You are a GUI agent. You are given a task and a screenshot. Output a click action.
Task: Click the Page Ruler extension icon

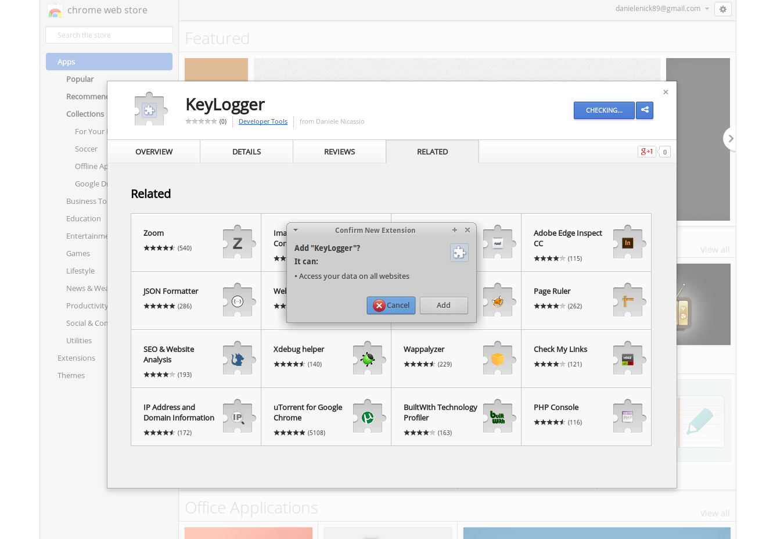[628, 300]
